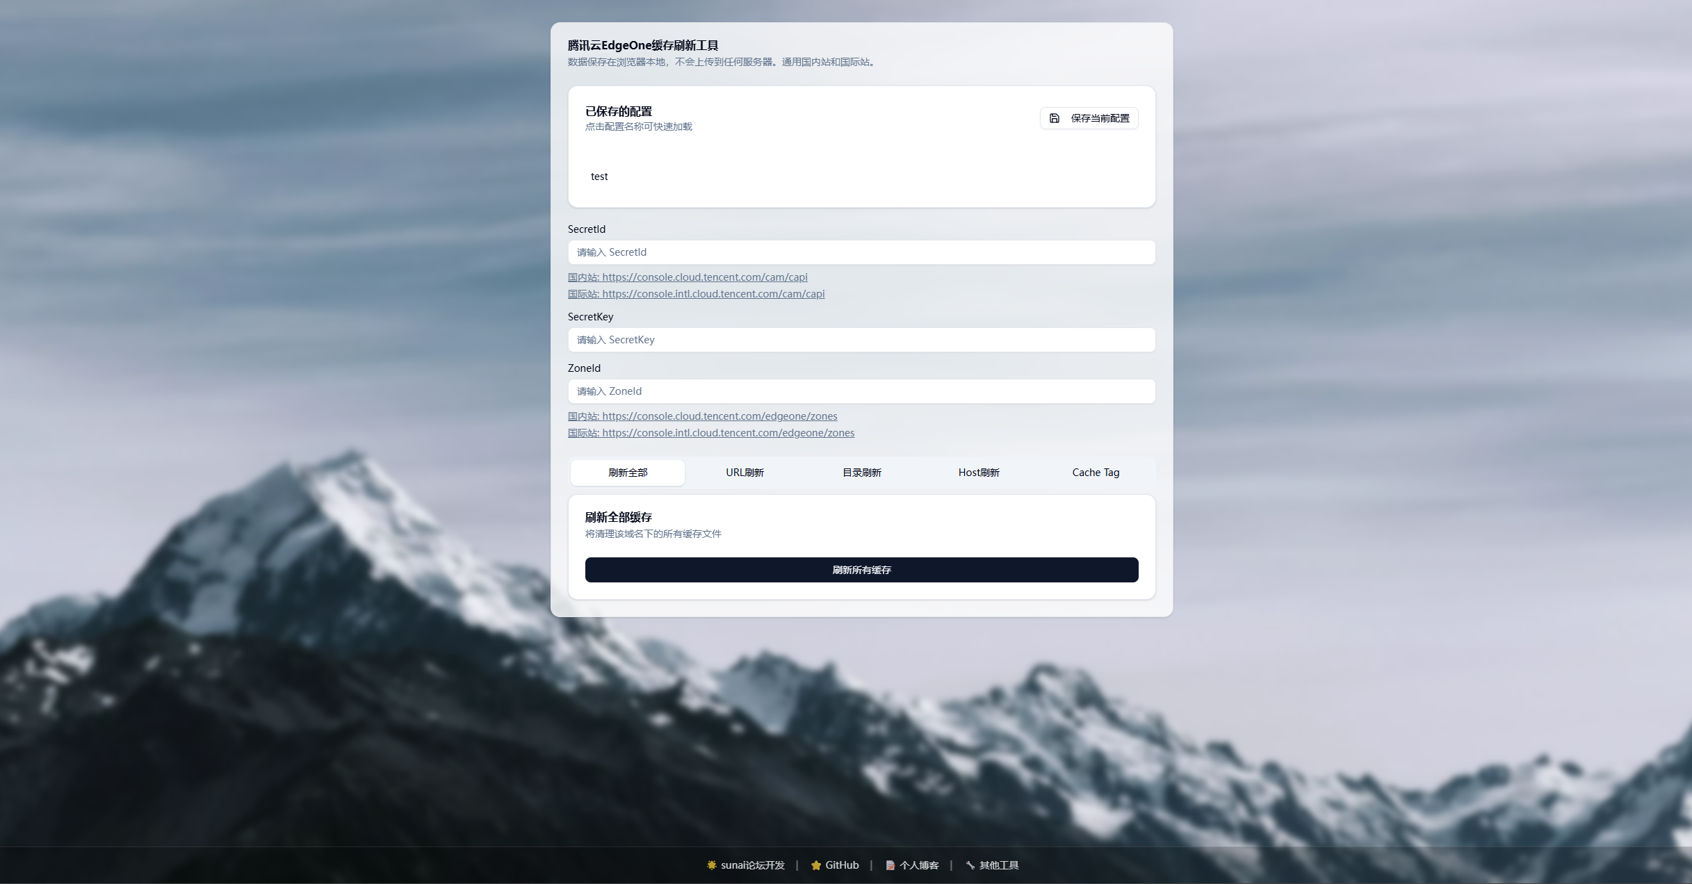Focus the SecretId input field
1692x884 pixels.
coord(861,252)
